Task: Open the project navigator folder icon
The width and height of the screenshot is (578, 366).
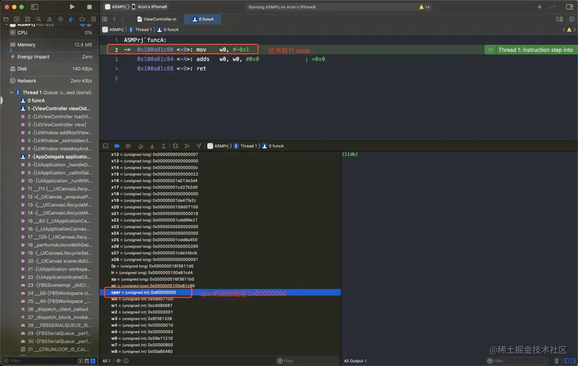Action: (6, 19)
